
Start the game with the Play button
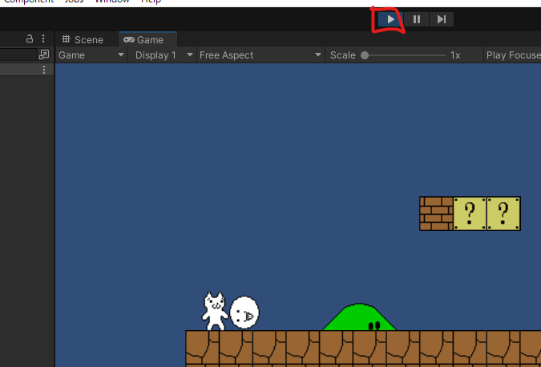[390, 19]
